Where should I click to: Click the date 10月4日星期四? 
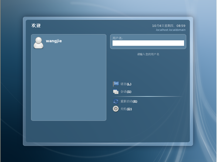click(x=163, y=26)
